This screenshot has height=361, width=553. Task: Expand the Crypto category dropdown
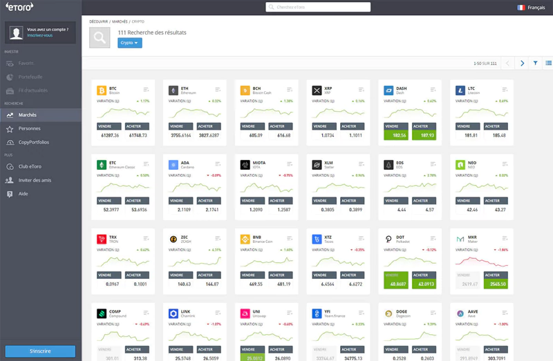coord(130,43)
